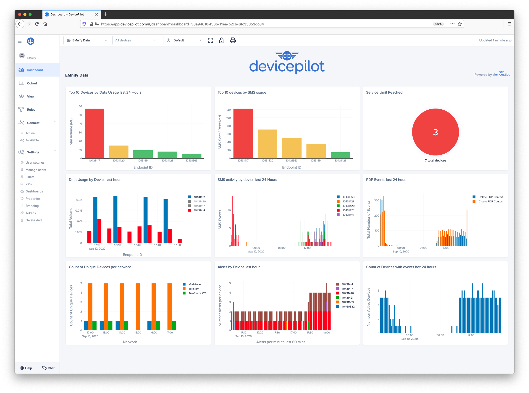Viewport: 529px width, 393px height.
Task: Open KPIs settings page
Action: coord(29,184)
